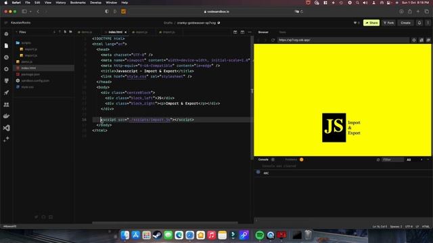Toggle editor preview layout icon
The height and width of the screenshot is (243, 433).
coord(242,32)
